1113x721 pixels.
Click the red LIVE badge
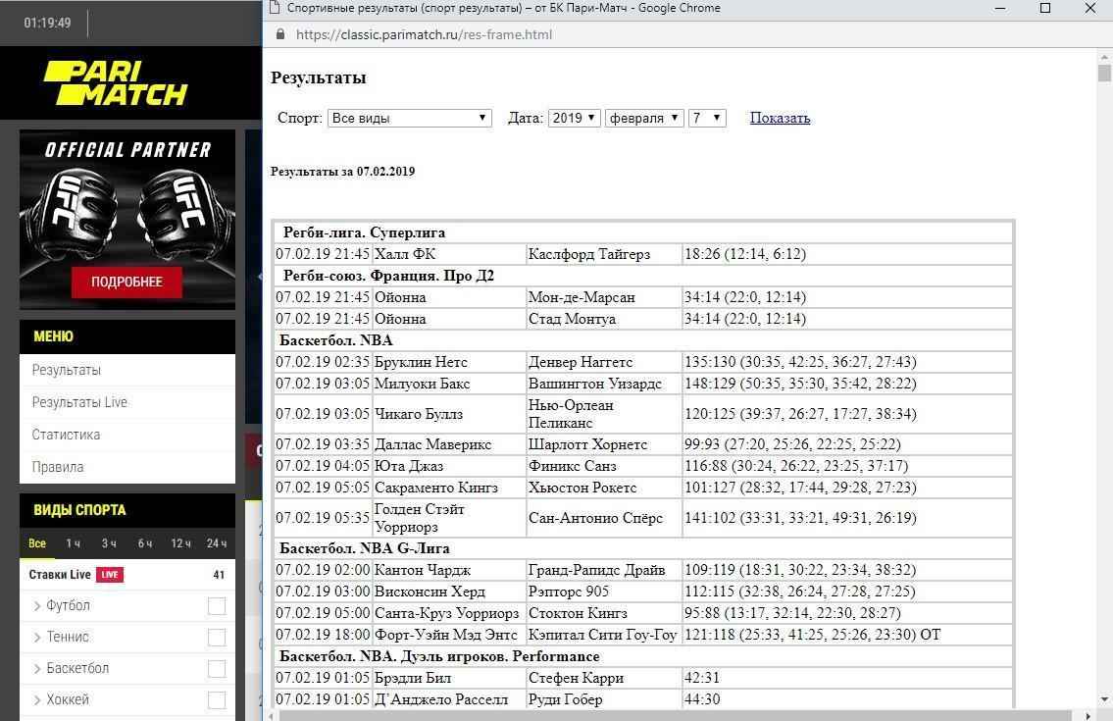(110, 575)
